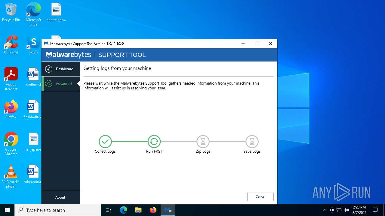Click the Zip Logs hourglass step icon
This screenshot has width=385, height=216.
point(203,141)
